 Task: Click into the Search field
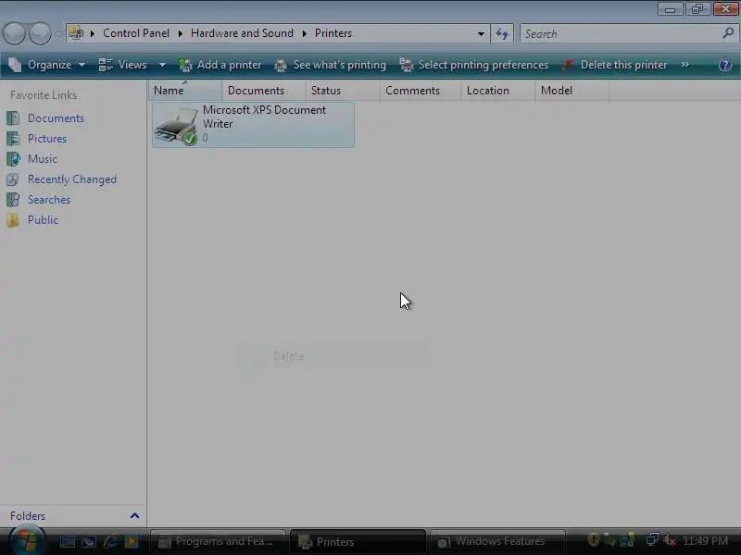pos(619,33)
